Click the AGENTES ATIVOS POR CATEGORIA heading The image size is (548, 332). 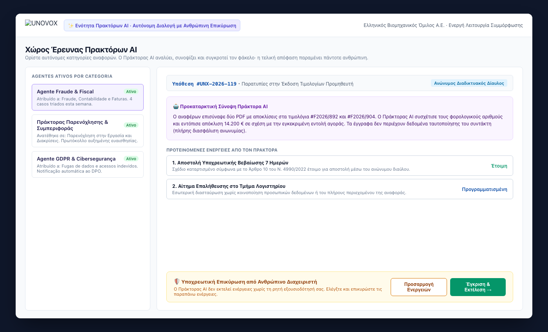click(72, 76)
